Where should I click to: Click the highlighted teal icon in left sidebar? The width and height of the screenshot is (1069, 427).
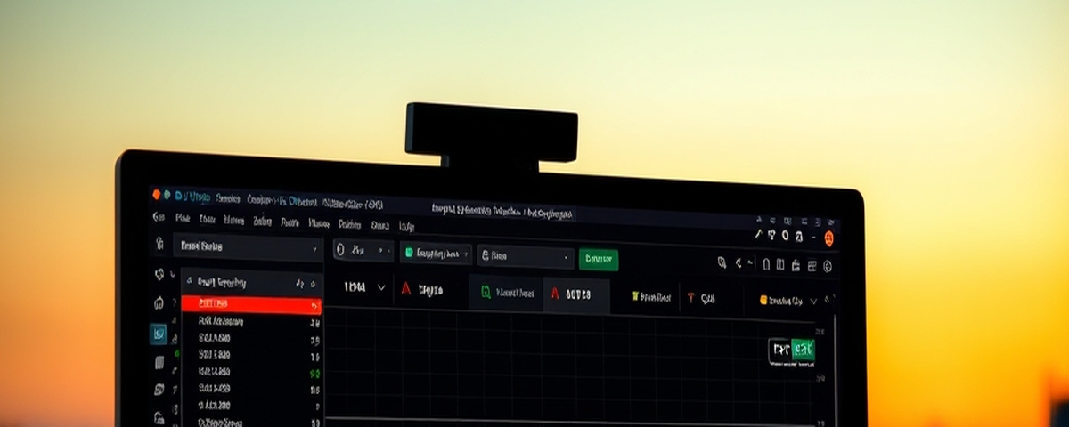[x=159, y=334]
